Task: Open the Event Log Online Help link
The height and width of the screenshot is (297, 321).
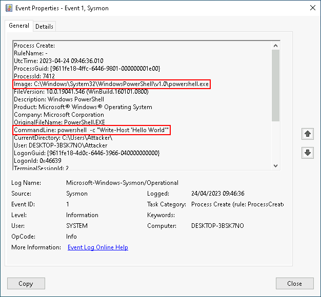Action: pos(98,247)
